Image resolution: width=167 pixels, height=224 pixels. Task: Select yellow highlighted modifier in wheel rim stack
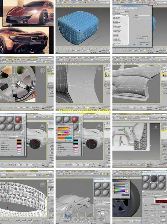click(51, 73)
